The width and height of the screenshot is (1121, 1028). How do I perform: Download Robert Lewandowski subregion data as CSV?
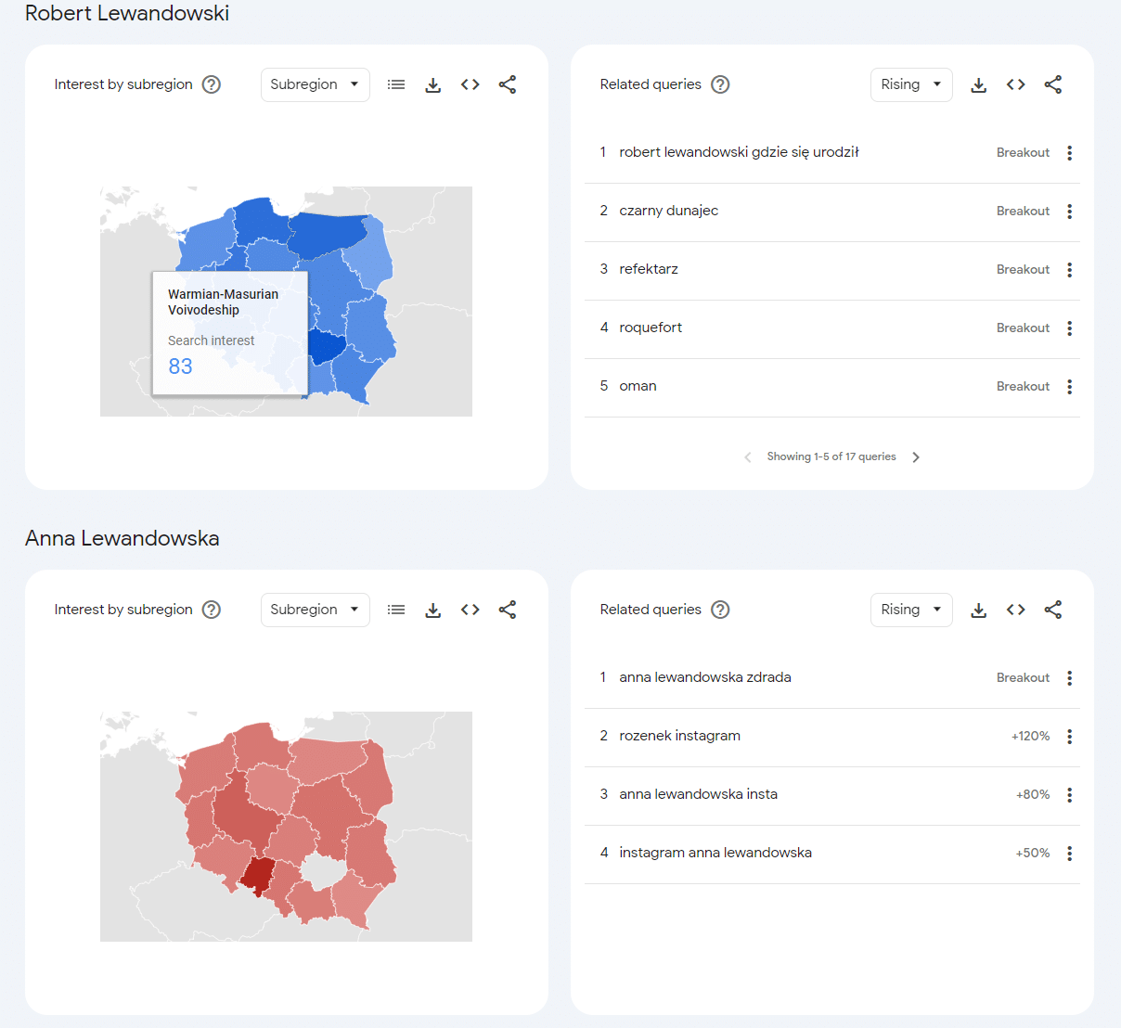coord(433,84)
